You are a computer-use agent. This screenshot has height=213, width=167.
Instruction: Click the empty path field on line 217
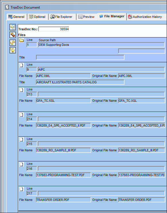pos(101,193)
